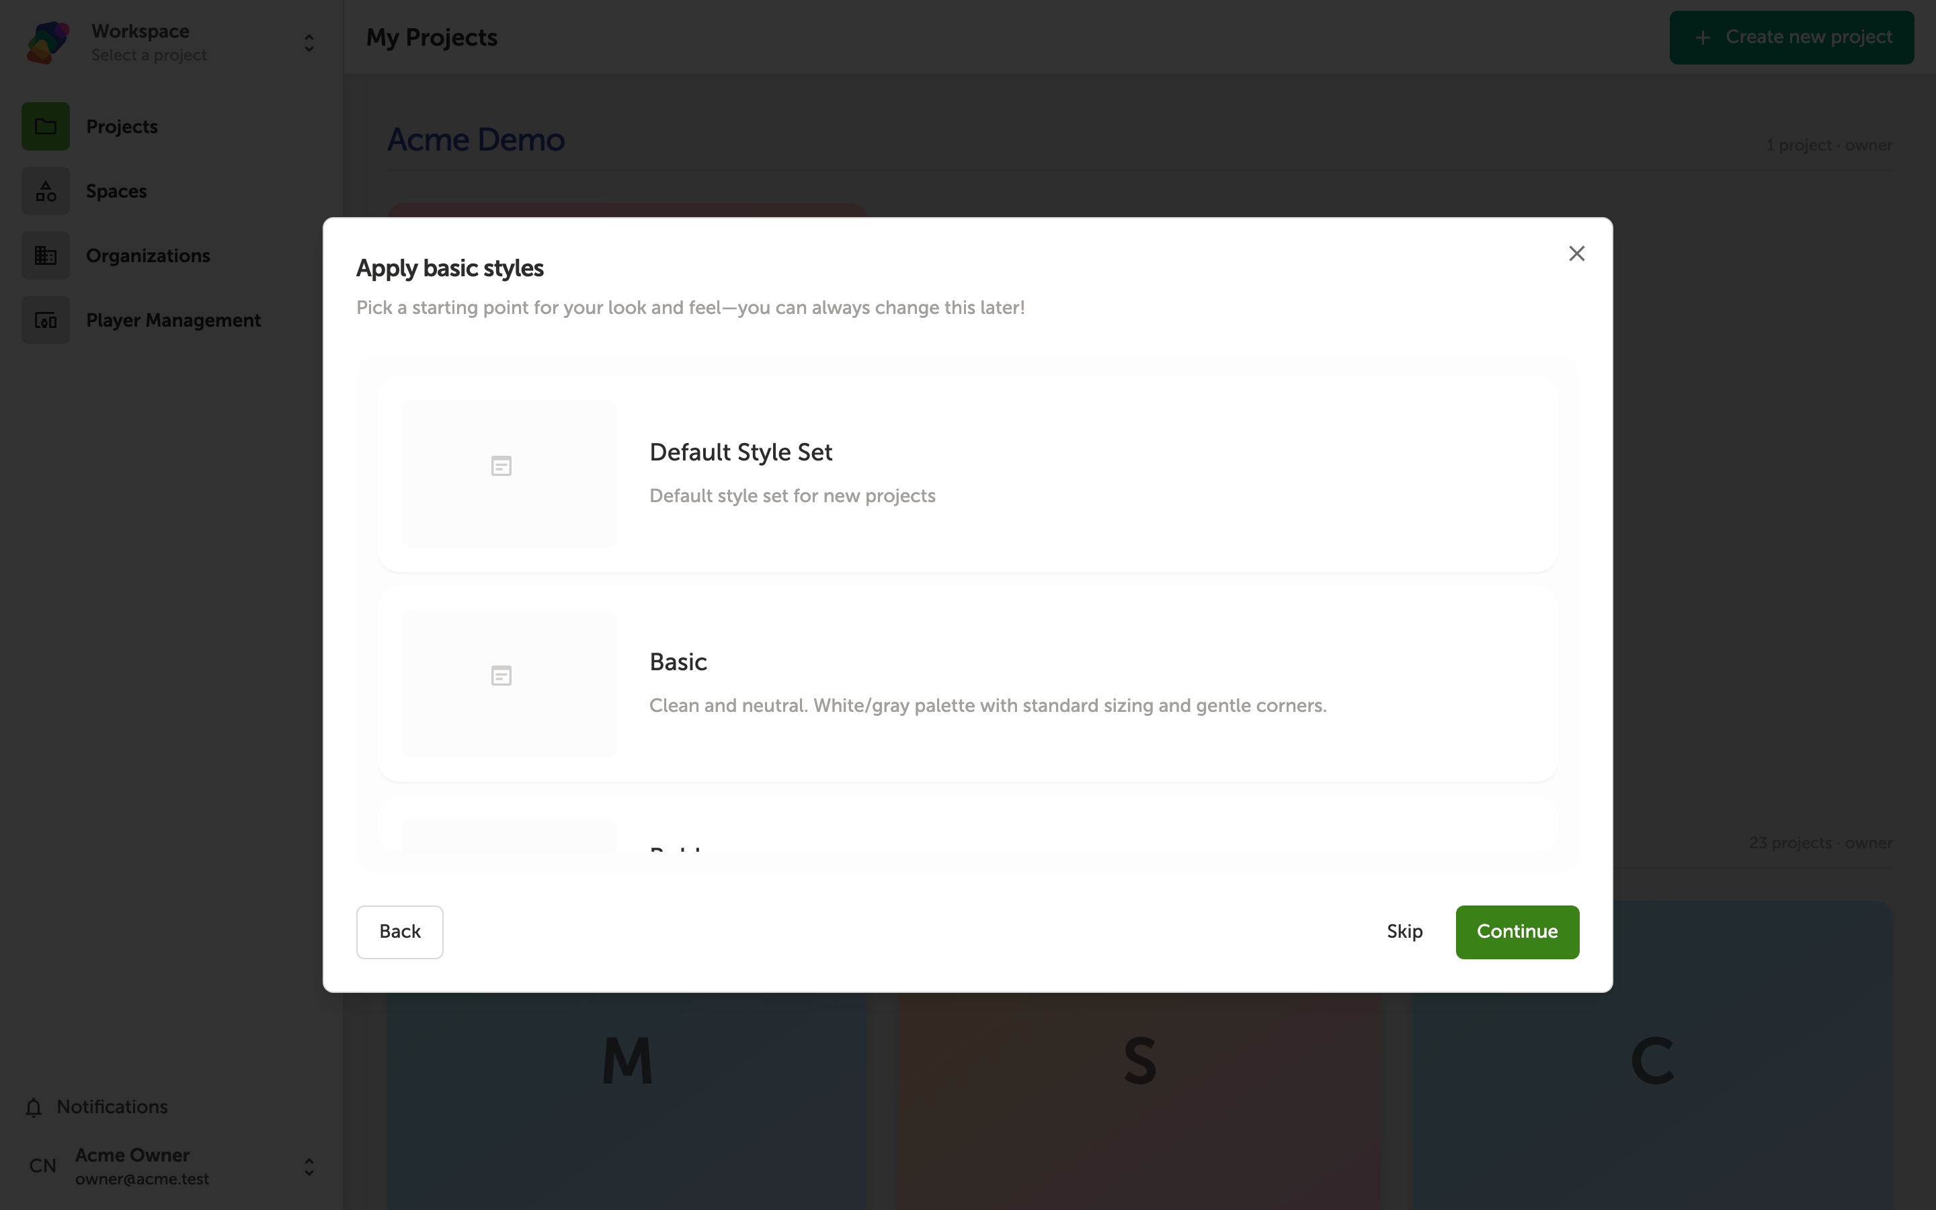Image resolution: width=1936 pixels, height=1210 pixels.
Task: Click the Default Style Set preview thumbnail
Action: [x=509, y=473]
